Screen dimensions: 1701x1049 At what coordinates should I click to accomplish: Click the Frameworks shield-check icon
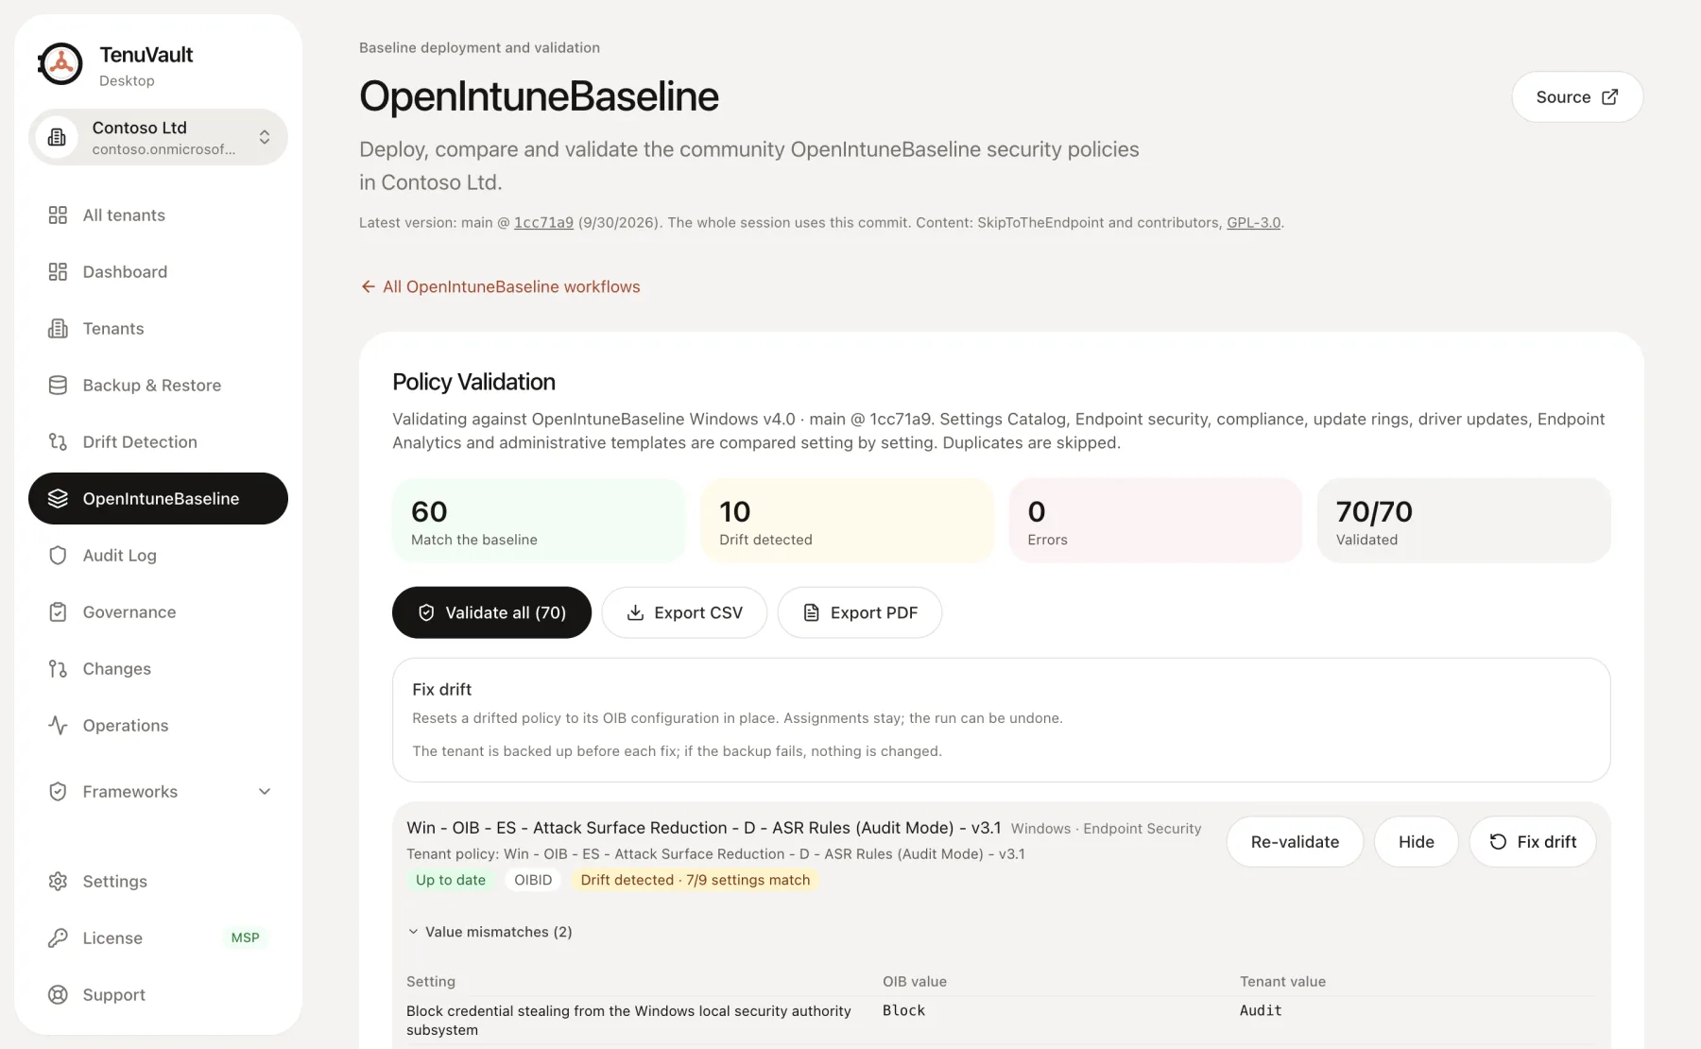[58, 792]
